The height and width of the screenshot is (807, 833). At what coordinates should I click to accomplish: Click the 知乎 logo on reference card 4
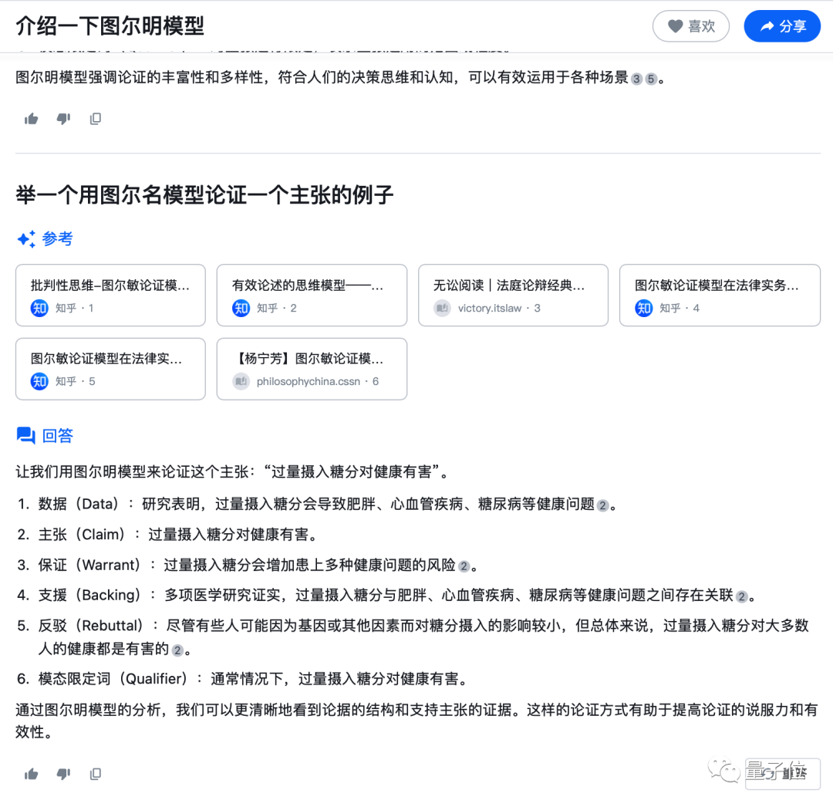[x=644, y=308]
